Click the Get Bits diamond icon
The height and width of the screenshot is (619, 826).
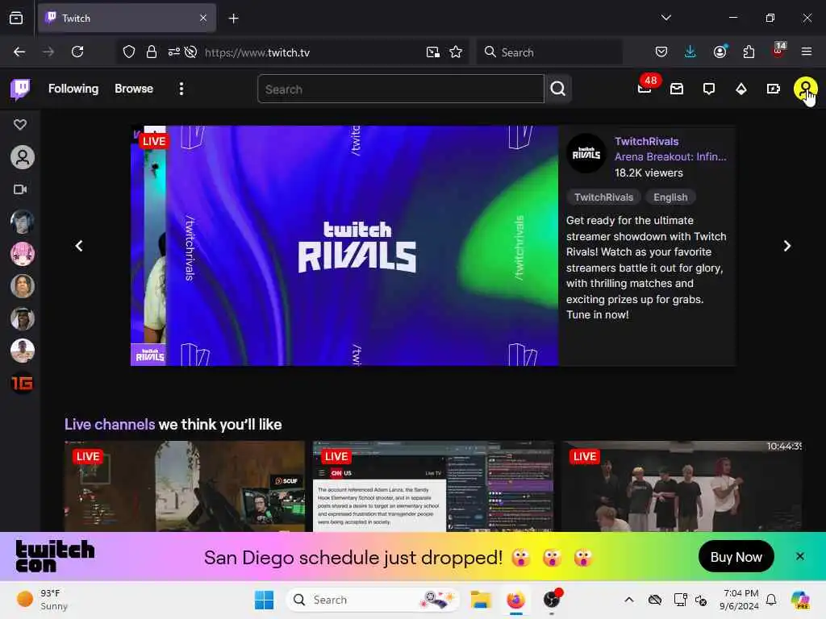coord(741,89)
